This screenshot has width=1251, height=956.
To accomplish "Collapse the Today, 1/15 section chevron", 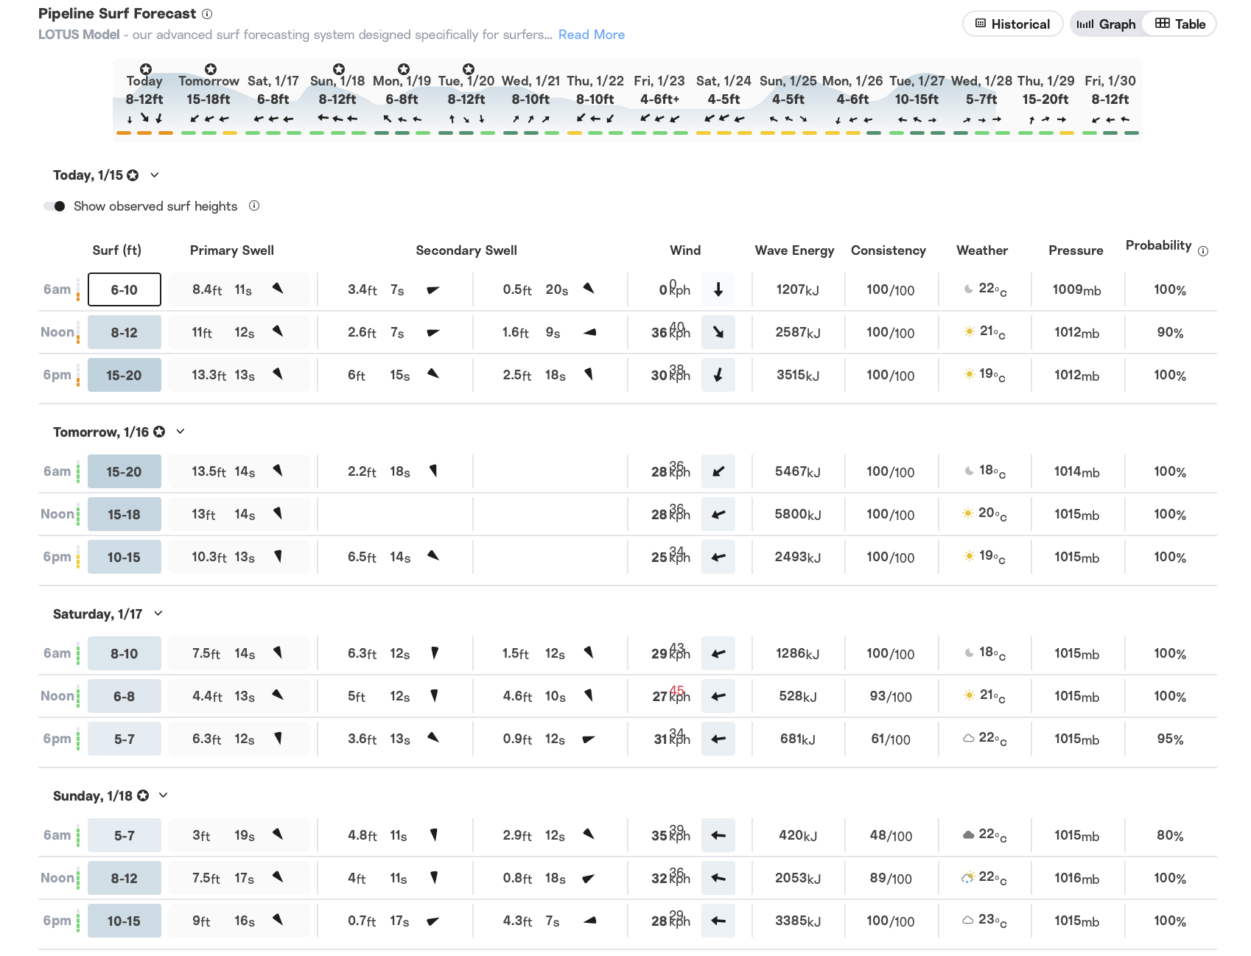I will pyautogui.click(x=155, y=175).
